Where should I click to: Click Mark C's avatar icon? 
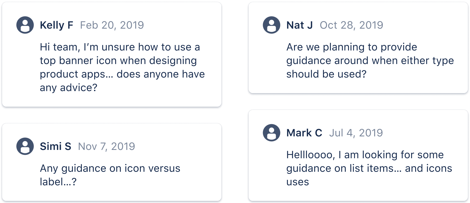click(x=272, y=133)
